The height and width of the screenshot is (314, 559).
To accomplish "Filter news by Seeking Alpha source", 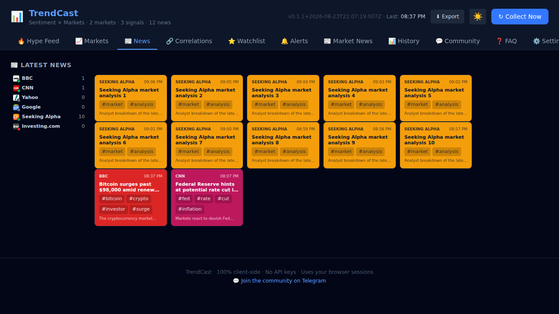I will (49, 117).
